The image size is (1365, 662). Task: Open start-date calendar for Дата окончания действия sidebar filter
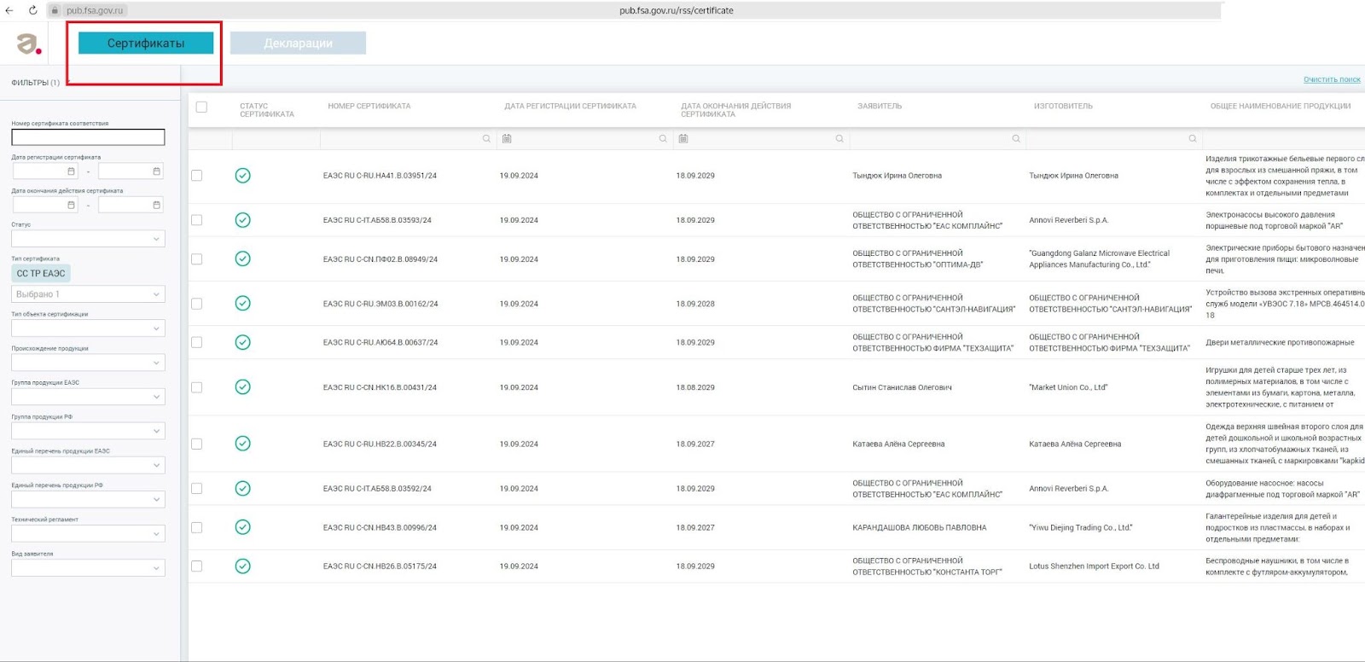(71, 205)
